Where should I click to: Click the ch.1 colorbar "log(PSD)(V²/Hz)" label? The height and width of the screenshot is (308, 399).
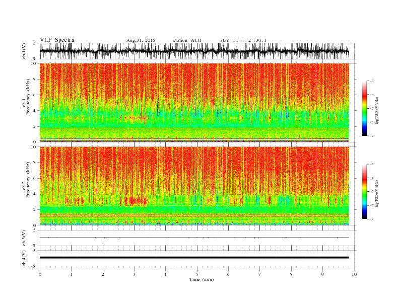(x=377, y=110)
